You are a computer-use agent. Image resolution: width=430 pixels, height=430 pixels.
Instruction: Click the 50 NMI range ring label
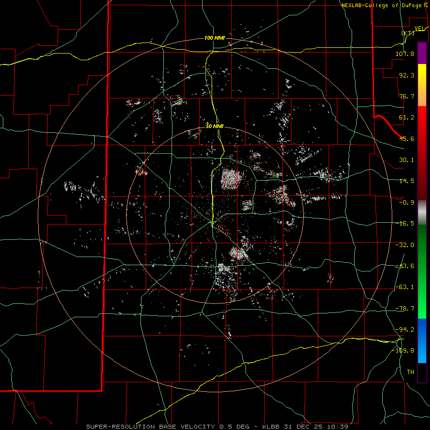pyautogui.click(x=215, y=126)
